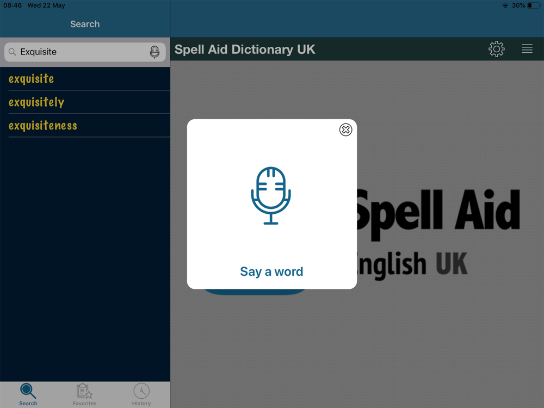Screen dimensions: 544x408
Task: Switch to the History tab
Action: (x=141, y=394)
